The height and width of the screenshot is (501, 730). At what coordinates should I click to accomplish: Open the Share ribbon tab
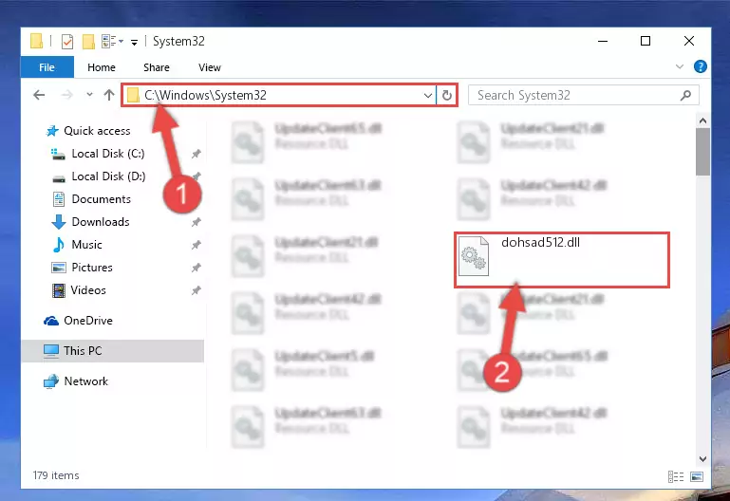157,67
